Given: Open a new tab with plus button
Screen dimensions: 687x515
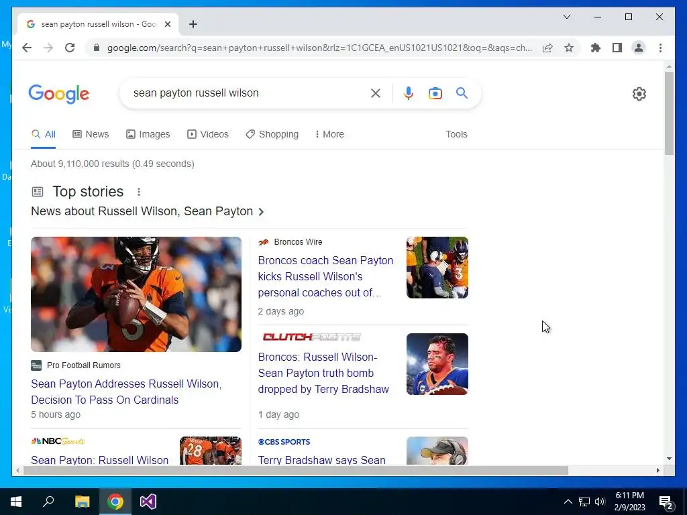Looking at the screenshot, I should [193, 24].
